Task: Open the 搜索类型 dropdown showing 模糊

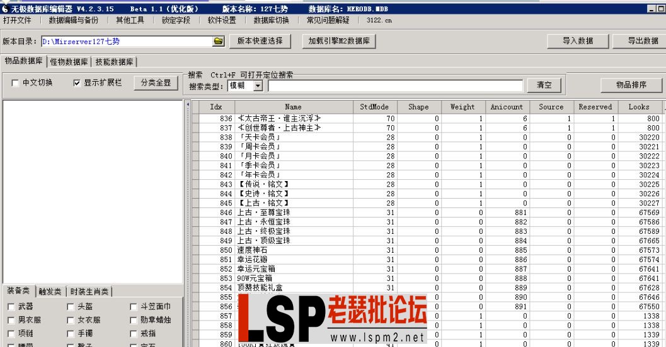Action: 258,86
